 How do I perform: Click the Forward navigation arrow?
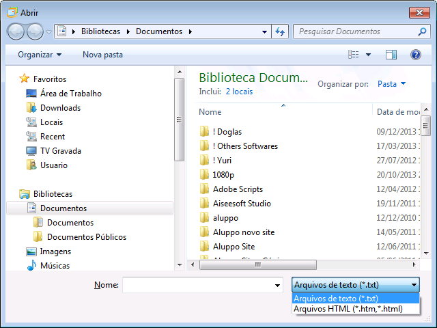35,31
